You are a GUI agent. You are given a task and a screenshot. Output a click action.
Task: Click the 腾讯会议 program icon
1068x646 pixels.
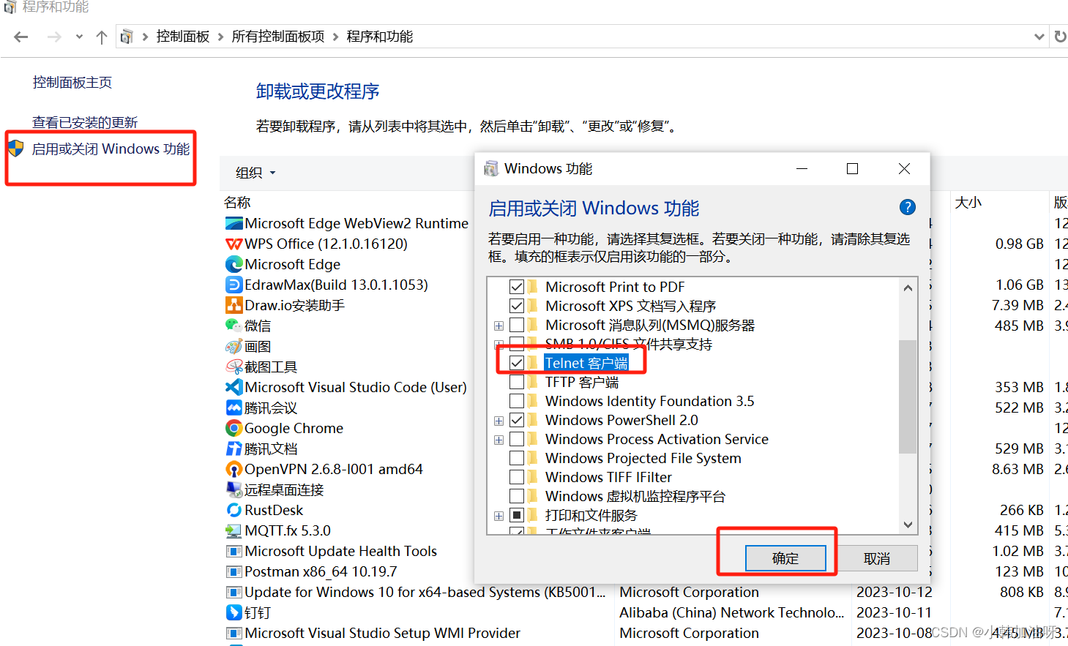pyautogui.click(x=234, y=407)
